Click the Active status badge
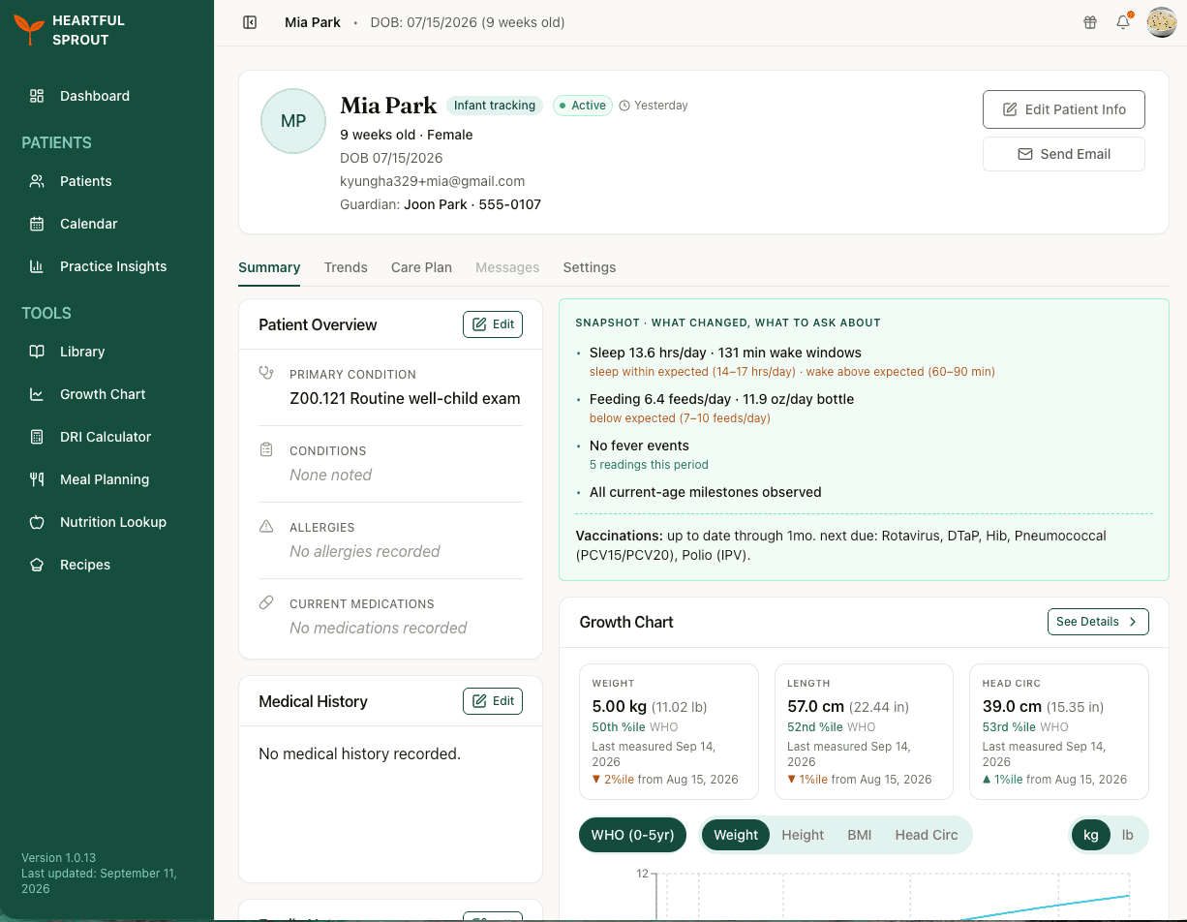The width and height of the screenshot is (1187, 922). coord(583,106)
